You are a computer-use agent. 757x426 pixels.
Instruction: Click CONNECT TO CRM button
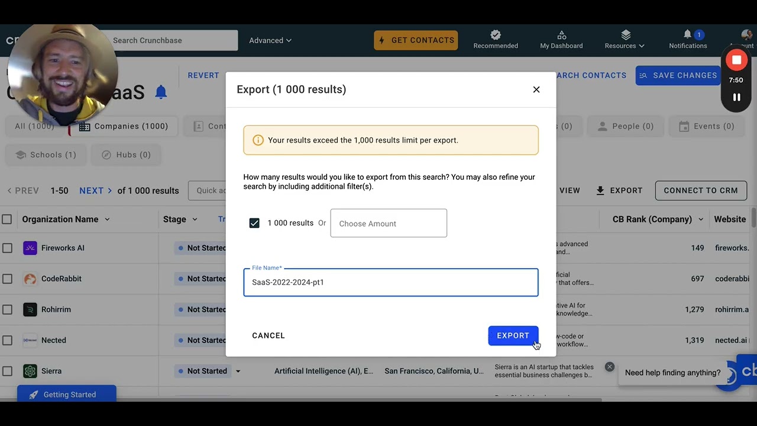tap(701, 191)
